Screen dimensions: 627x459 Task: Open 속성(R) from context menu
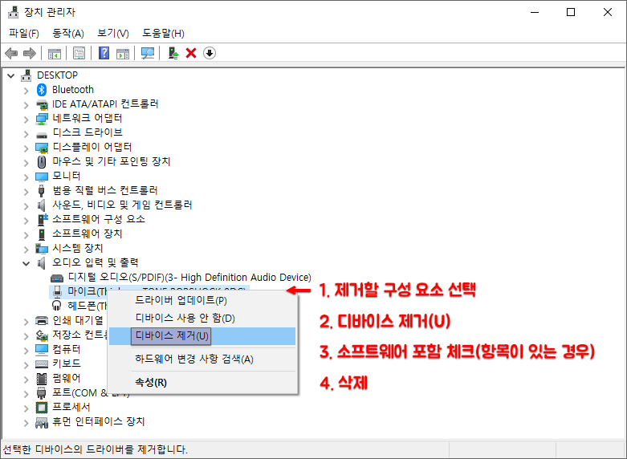202,382
